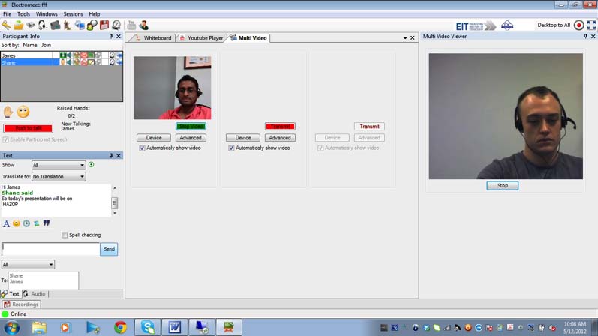Click the dark camera device toolbar icon
598x336 pixels.
coord(55,25)
